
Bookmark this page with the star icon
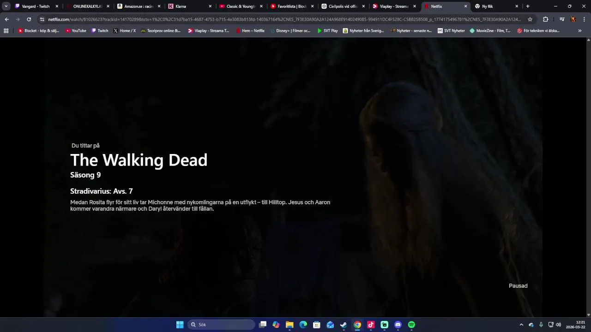click(530, 19)
